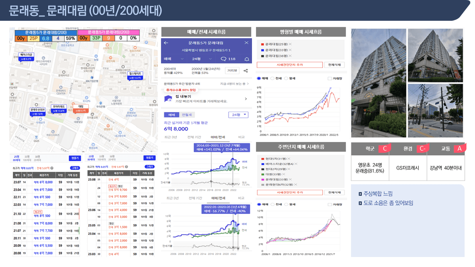This screenshot has height=267, width=475.
Task: Open the 24평 dropdown in the purple header
Action: (x=202, y=59)
